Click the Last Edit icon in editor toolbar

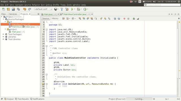(63, 19)
